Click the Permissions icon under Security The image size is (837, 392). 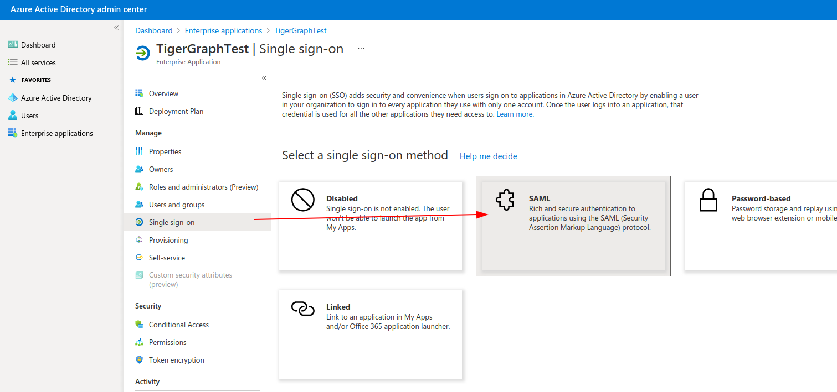139,342
